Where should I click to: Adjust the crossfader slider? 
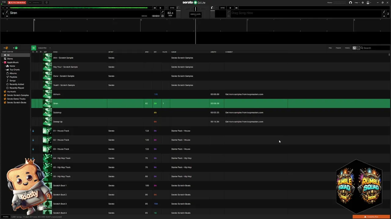tap(195, 9)
